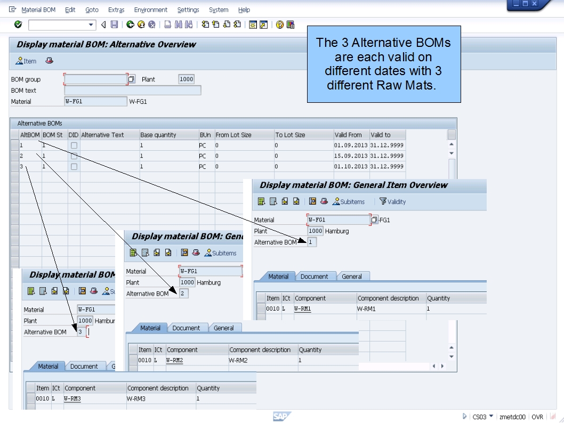Viewport: 564px width, 423px height.
Task: Click search help icon next to W-FG1 in BOM 1 window
Action: click(x=374, y=219)
